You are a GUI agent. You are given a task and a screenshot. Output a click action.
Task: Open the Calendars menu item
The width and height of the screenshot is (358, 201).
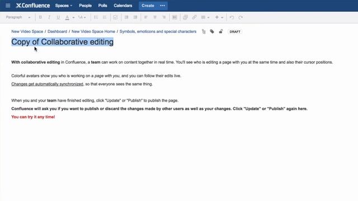[x=123, y=6]
